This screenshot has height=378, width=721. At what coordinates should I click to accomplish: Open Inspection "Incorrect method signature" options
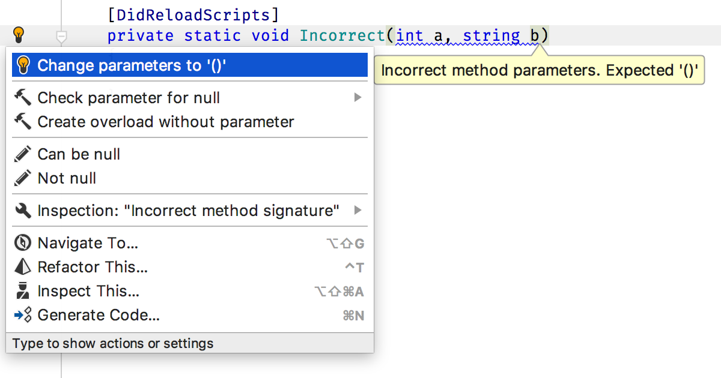(190, 211)
